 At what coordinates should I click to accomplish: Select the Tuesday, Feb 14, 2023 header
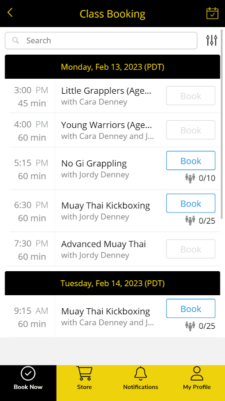pyautogui.click(x=112, y=283)
